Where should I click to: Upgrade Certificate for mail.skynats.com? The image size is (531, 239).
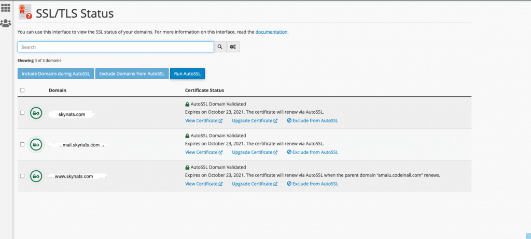[255, 152]
